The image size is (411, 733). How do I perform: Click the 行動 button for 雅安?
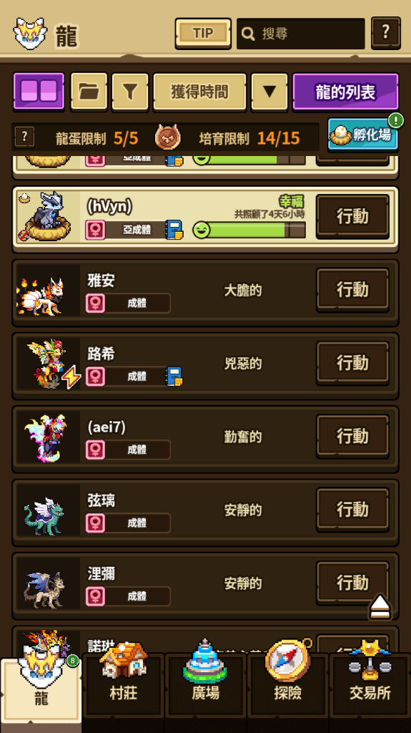click(352, 290)
